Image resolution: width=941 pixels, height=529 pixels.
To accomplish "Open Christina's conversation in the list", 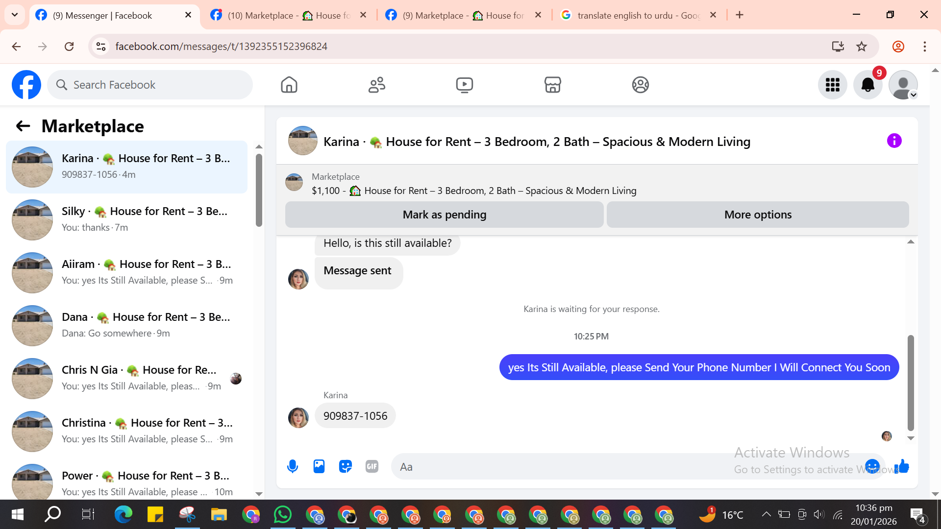I will 126,431.
